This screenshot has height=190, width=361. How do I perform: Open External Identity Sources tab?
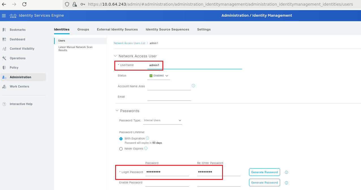point(117,29)
